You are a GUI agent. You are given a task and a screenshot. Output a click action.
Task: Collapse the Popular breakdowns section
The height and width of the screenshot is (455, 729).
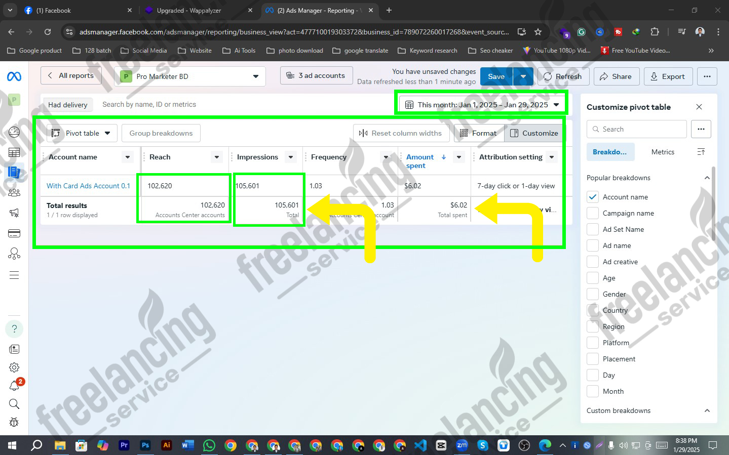[x=707, y=178]
